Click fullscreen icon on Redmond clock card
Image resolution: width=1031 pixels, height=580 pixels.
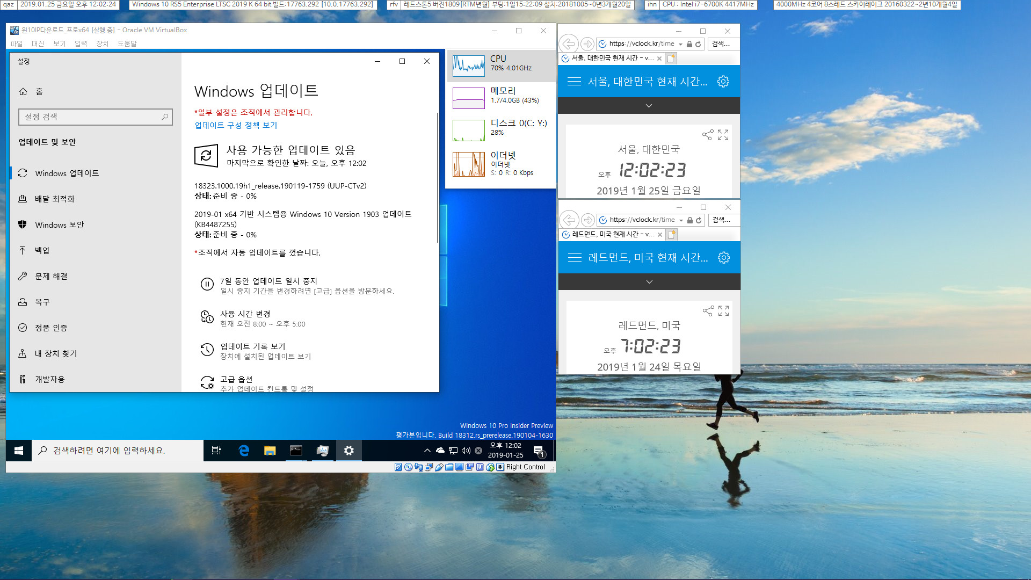coord(724,311)
